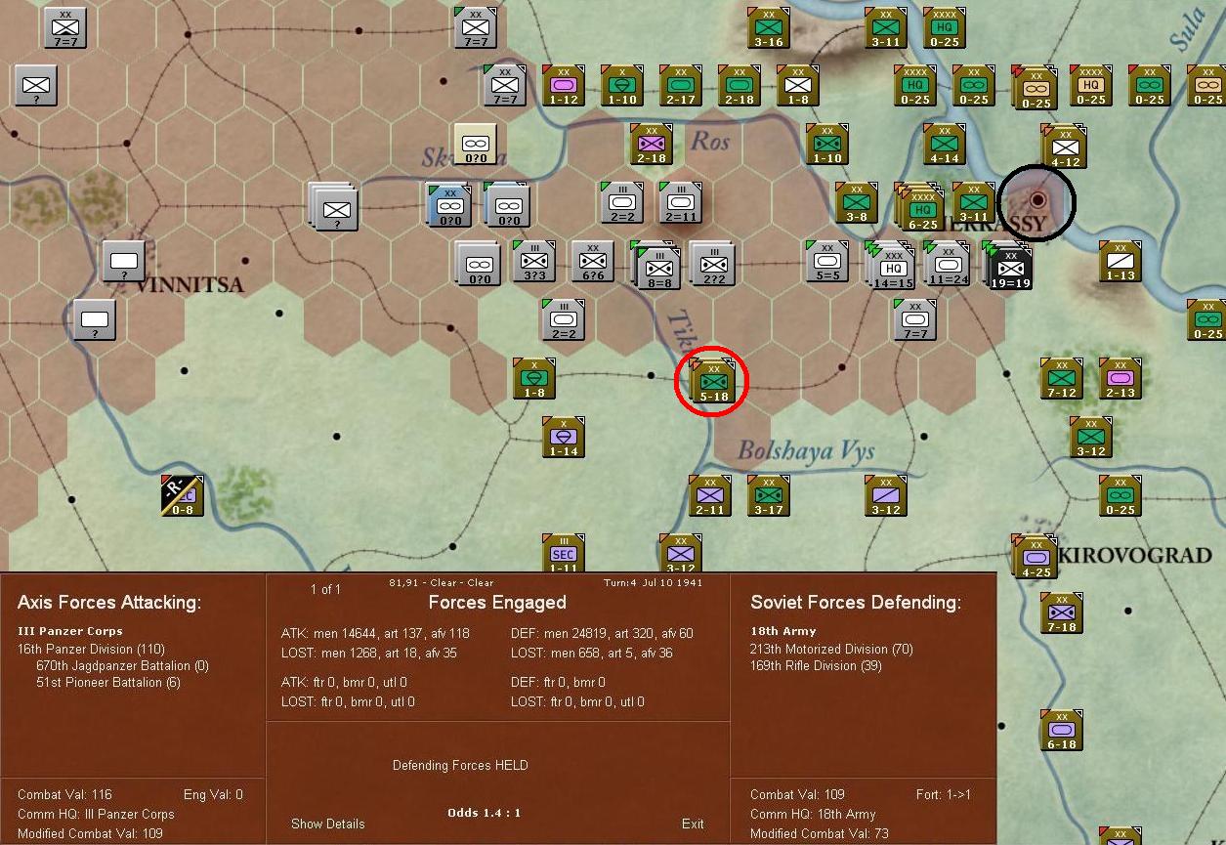Click the Soviet 3-17 motorized division
Screen dimensions: 1226x845
[769, 495]
